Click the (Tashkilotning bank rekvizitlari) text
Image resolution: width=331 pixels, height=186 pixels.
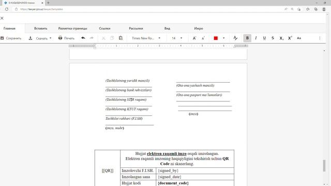click(x=129, y=90)
